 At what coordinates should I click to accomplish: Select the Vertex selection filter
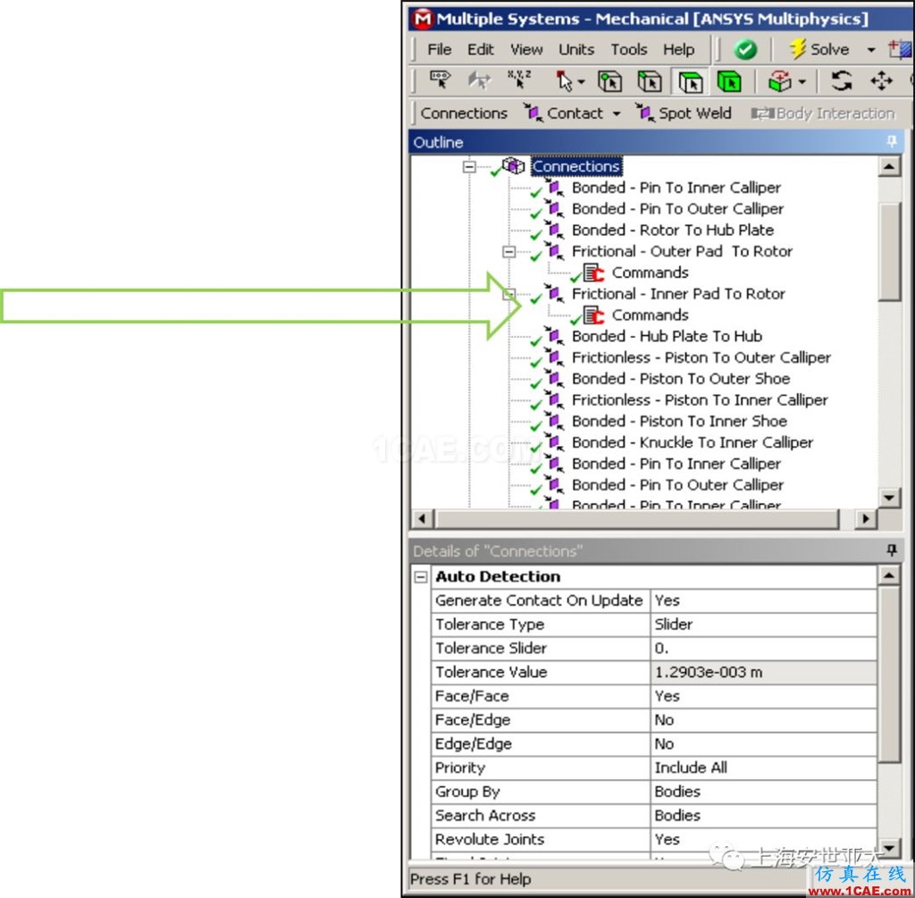coord(609,81)
